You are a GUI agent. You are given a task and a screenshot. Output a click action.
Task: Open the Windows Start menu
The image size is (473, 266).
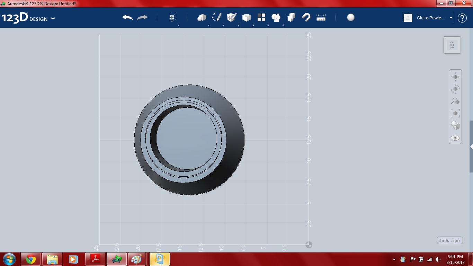[x=9, y=259]
